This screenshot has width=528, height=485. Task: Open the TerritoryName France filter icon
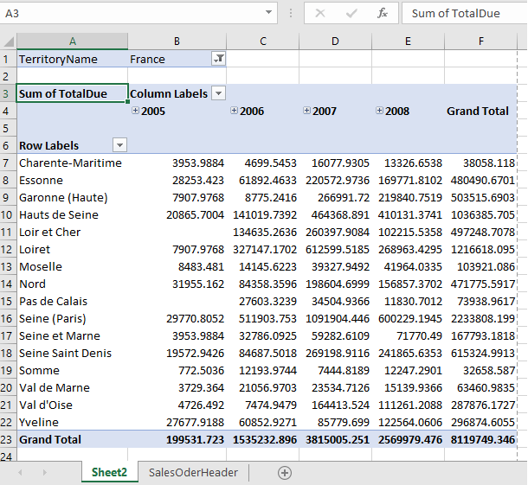(x=218, y=59)
